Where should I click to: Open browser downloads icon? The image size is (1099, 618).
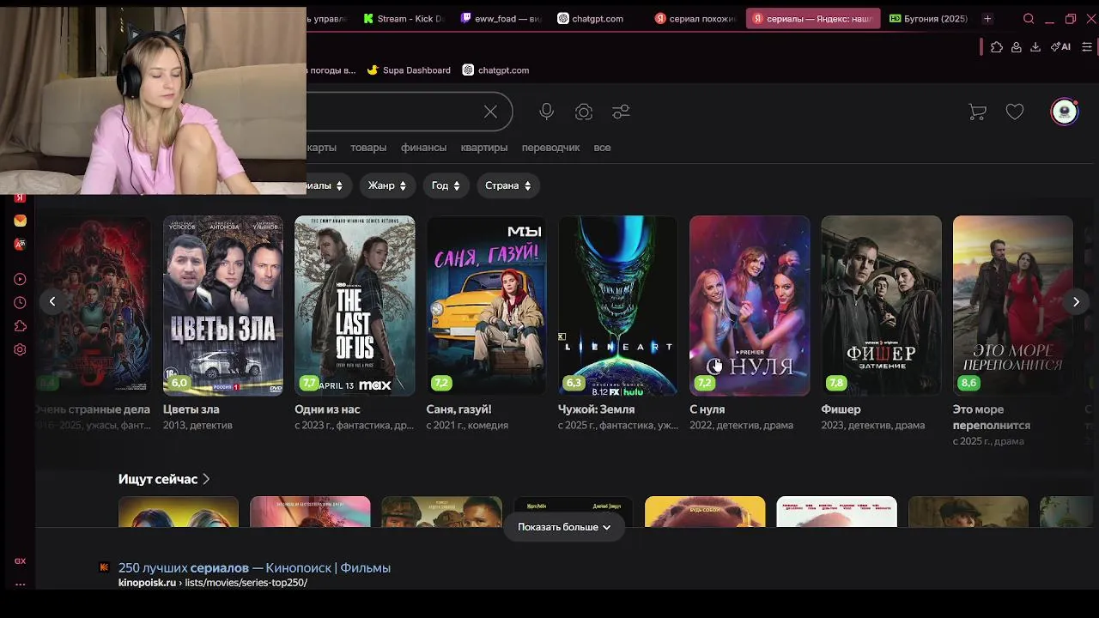click(1035, 47)
